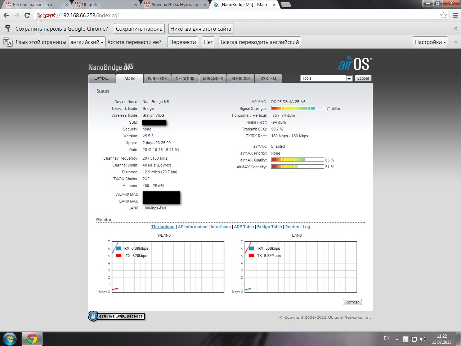Open the Chrome menu icon
The image size is (461, 346).
pyautogui.click(x=455, y=15)
